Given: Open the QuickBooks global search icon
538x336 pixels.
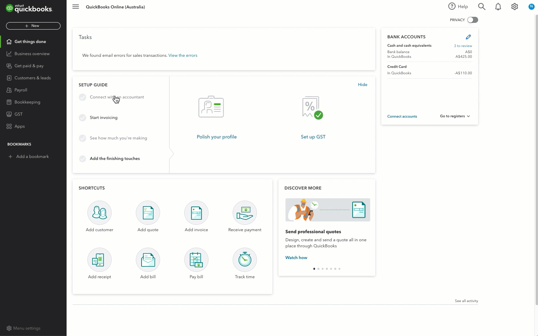Looking at the screenshot, I should point(482,6).
